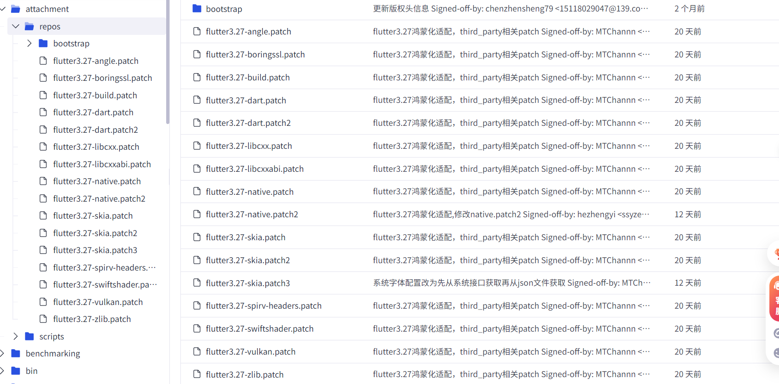Select flutter3.27-skia.patch in sidebar tree

pyautogui.click(x=93, y=215)
